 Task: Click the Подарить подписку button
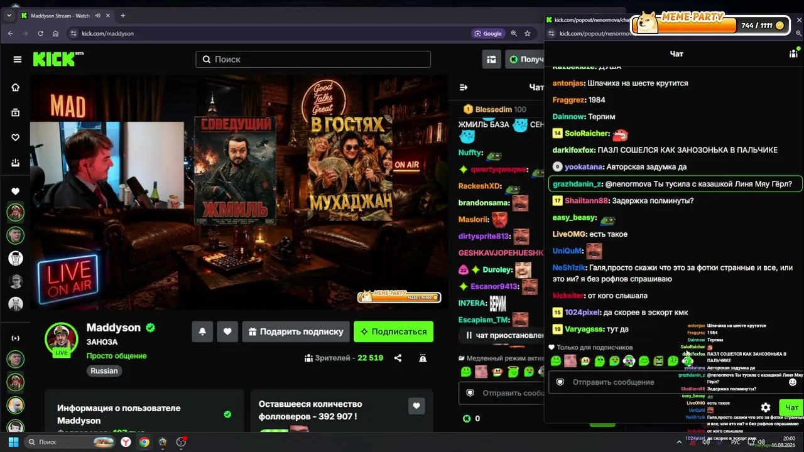tap(295, 331)
